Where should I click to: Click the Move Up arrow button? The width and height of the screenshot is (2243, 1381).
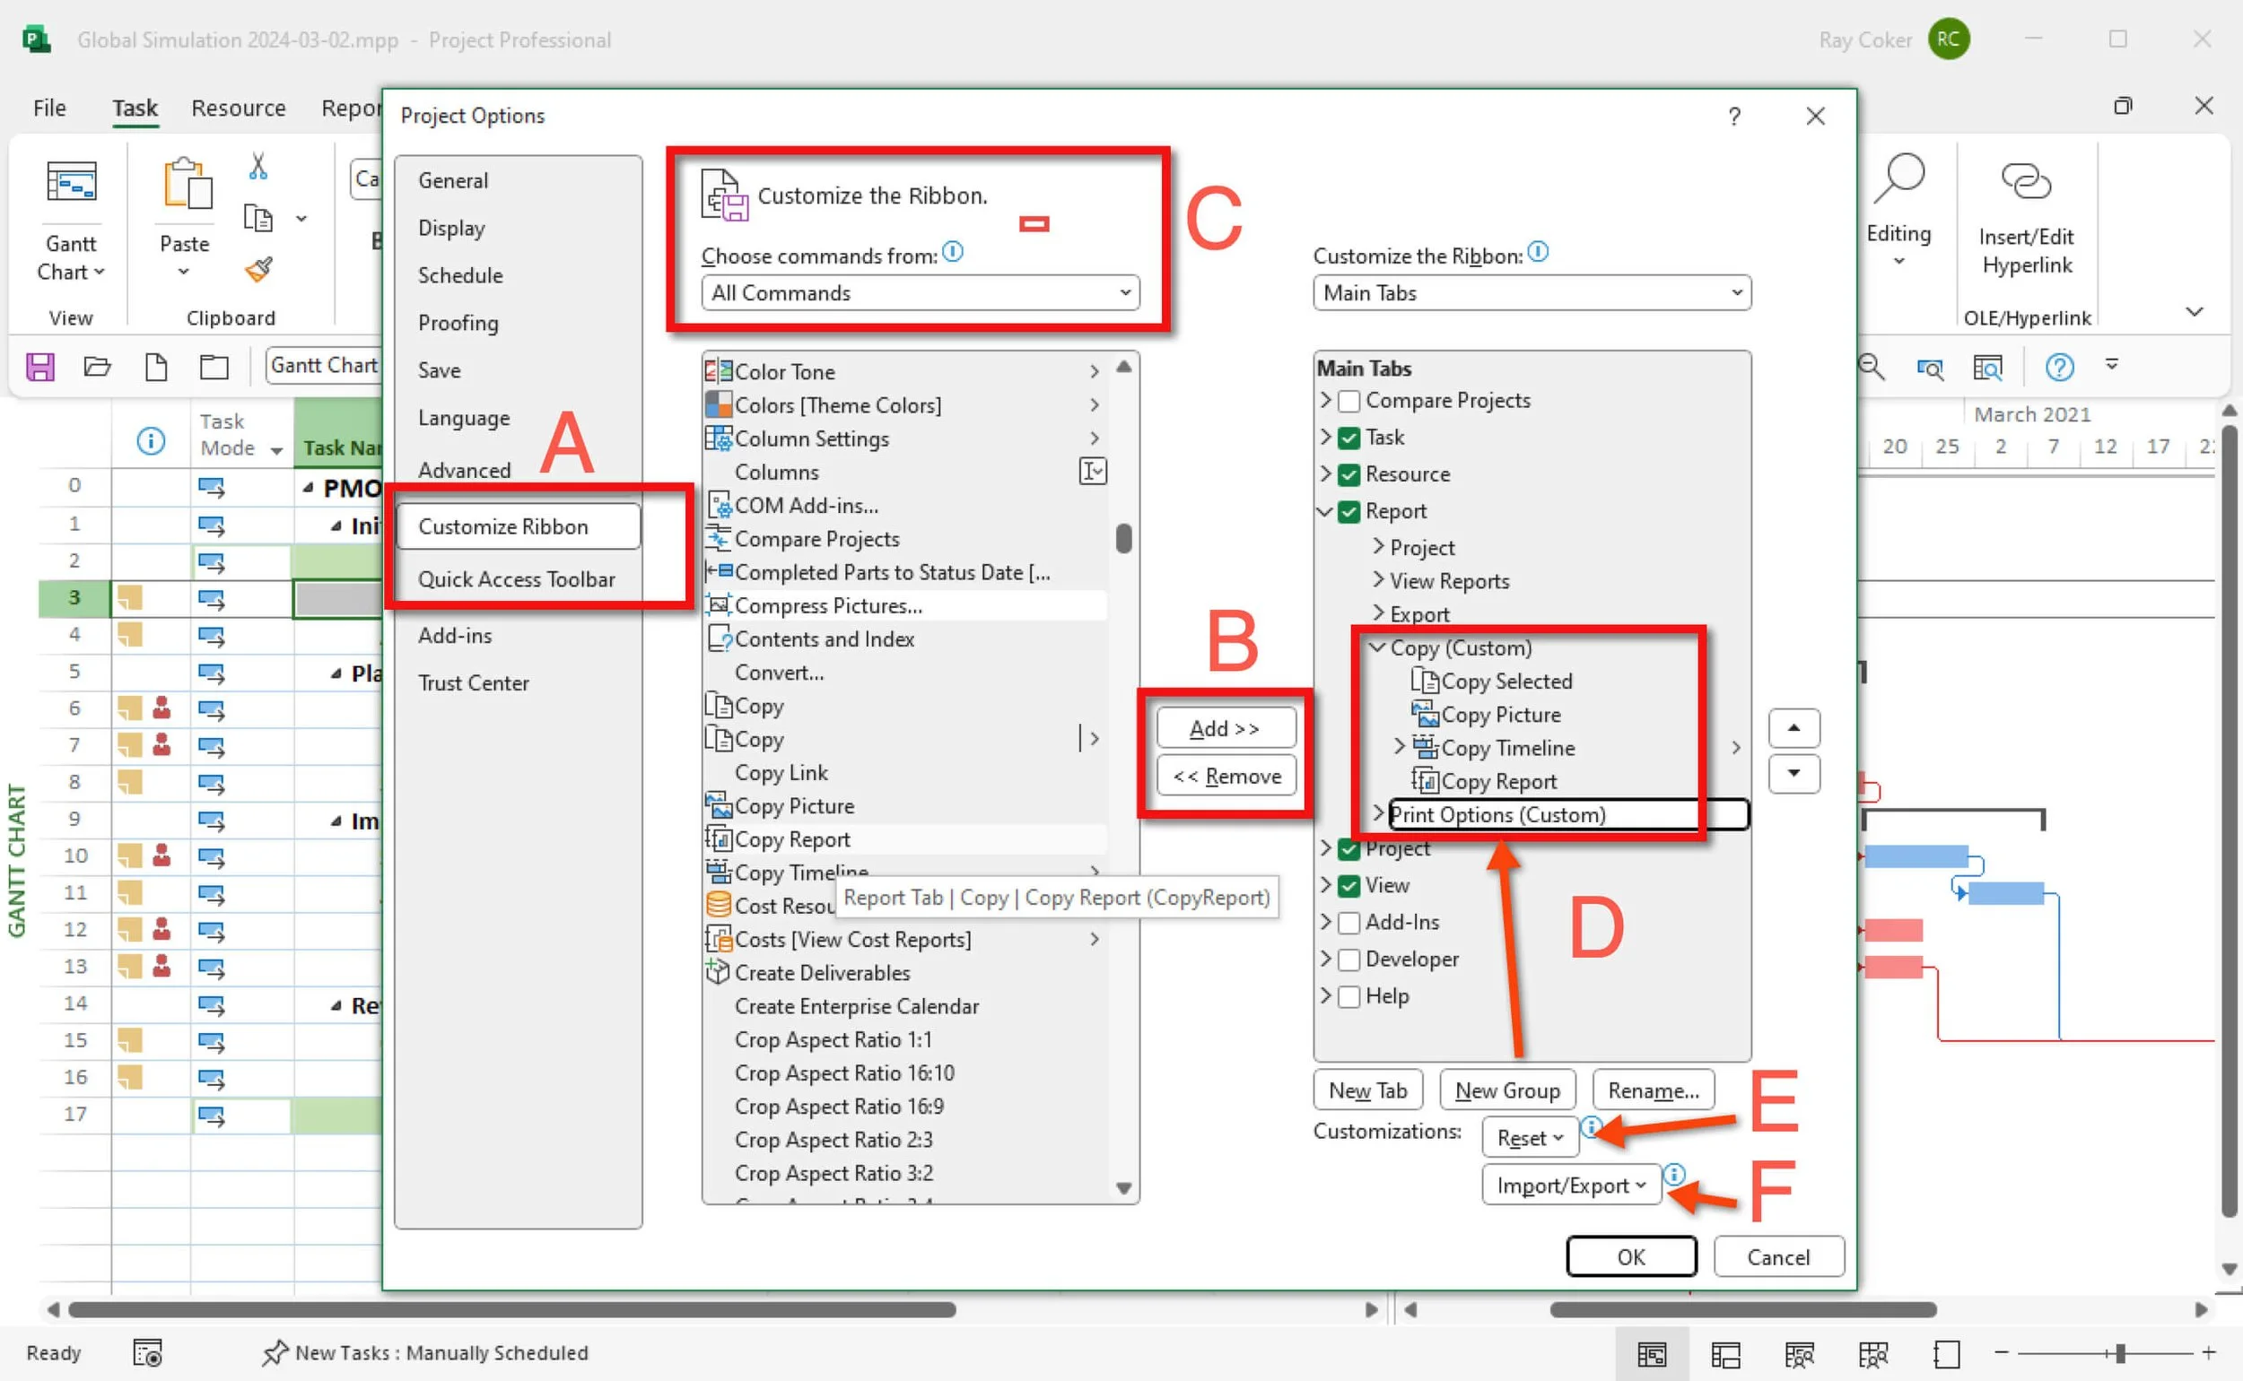(1794, 728)
